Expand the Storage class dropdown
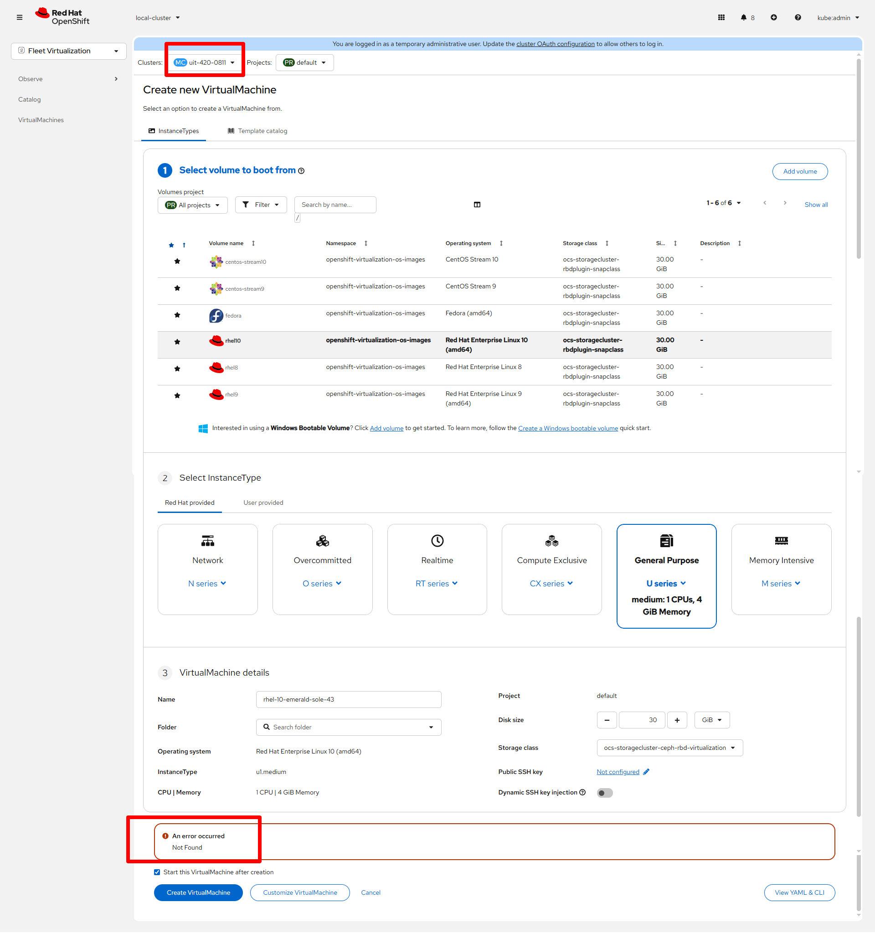This screenshot has height=933, width=875. (x=669, y=748)
